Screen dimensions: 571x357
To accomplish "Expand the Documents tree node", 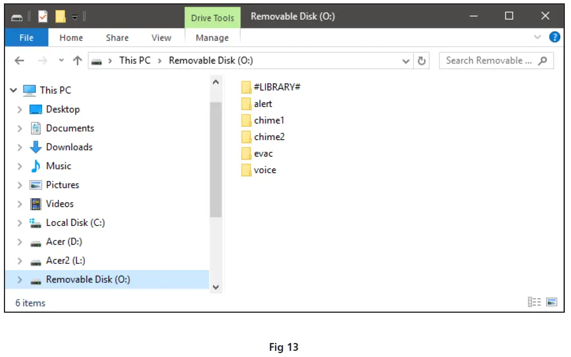I will pyautogui.click(x=20, y=128).
